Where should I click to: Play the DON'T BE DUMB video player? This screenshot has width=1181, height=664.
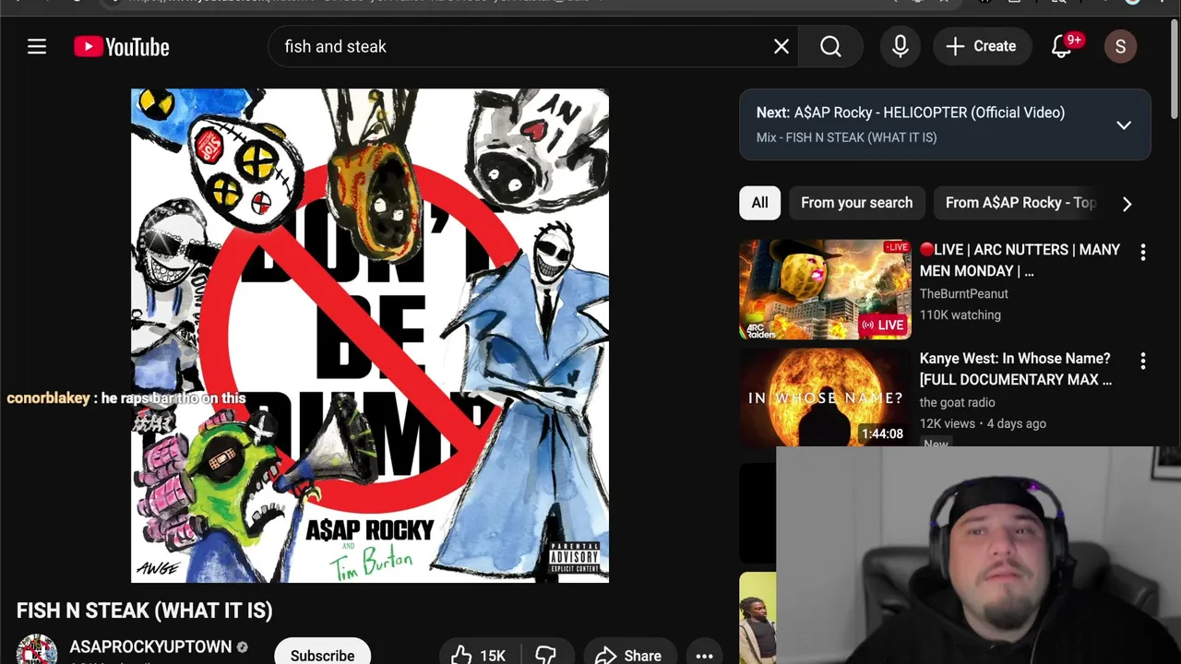370,336
